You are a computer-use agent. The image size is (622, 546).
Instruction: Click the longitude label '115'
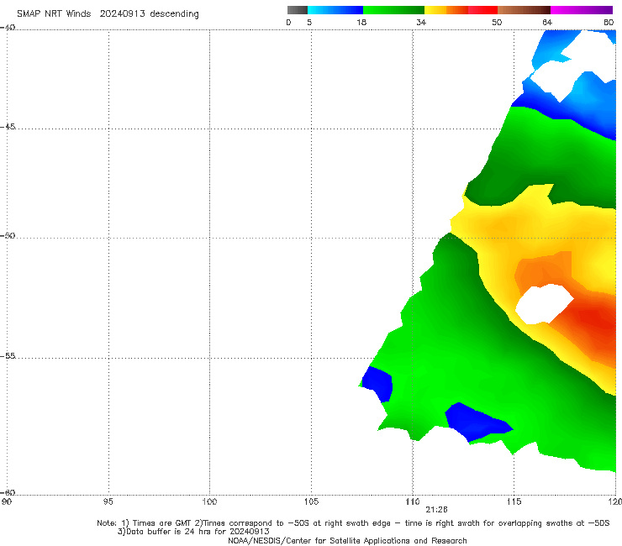(514, 502)
